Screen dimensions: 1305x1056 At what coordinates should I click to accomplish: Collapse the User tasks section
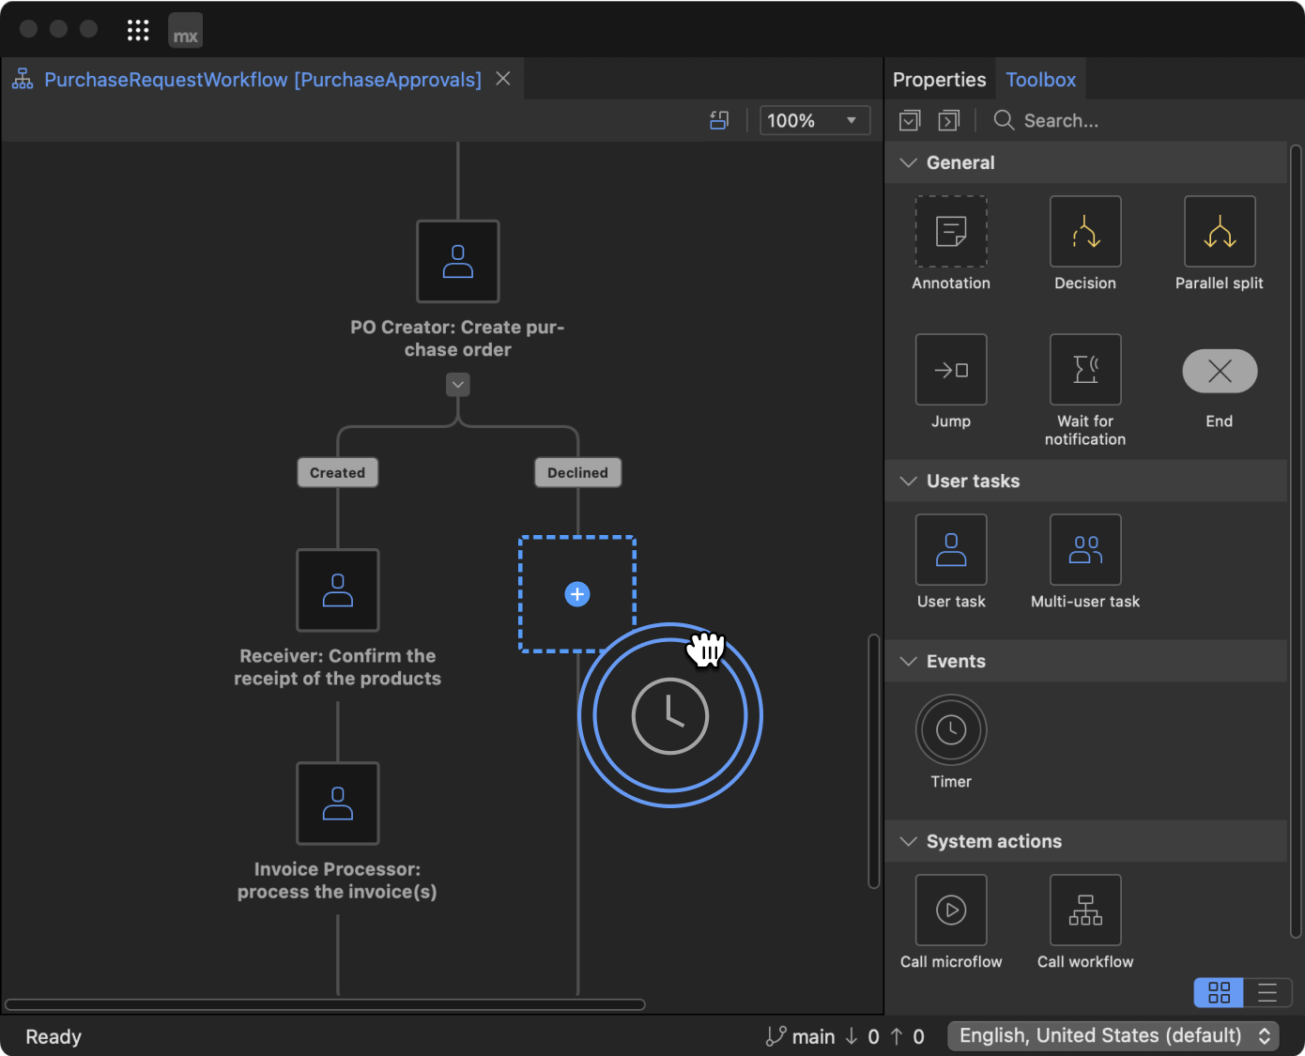[x=908, y=481]
